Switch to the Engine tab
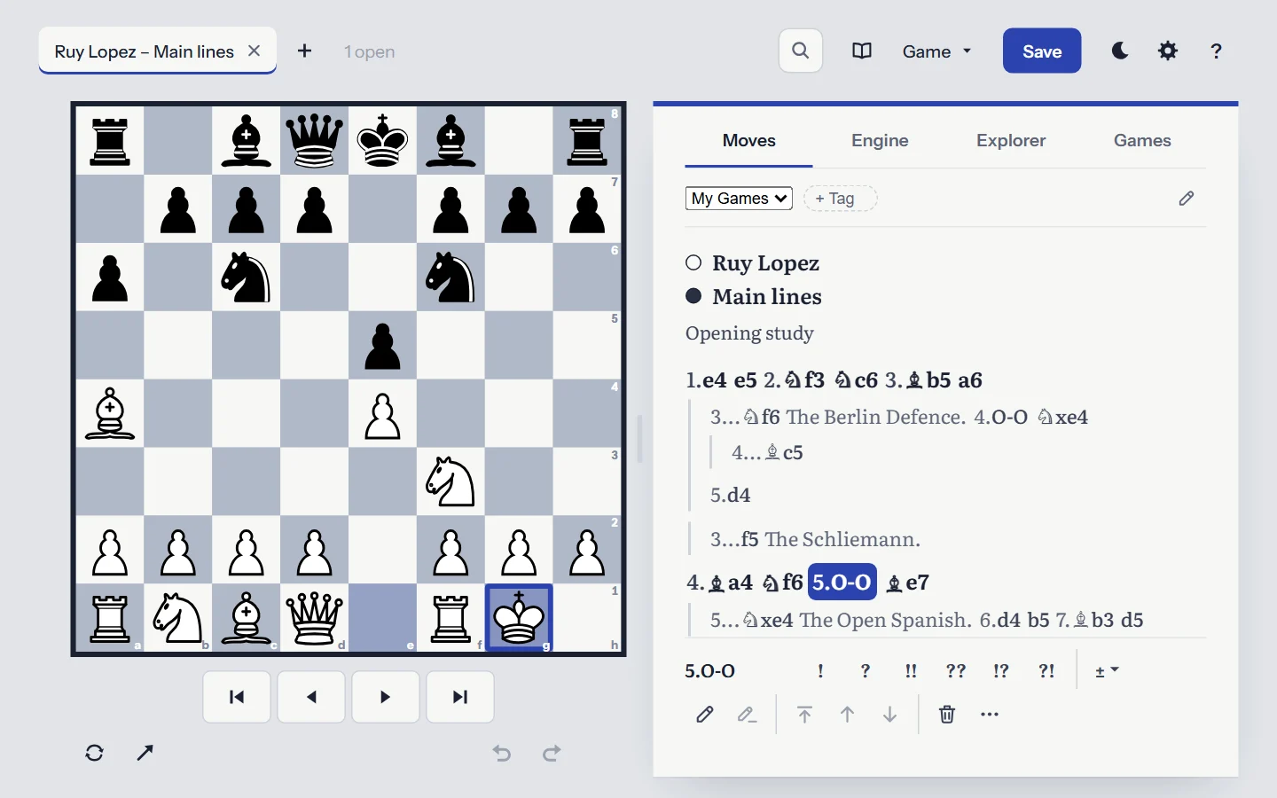This screenshot has width=1277, height=798. coord(880,140)
